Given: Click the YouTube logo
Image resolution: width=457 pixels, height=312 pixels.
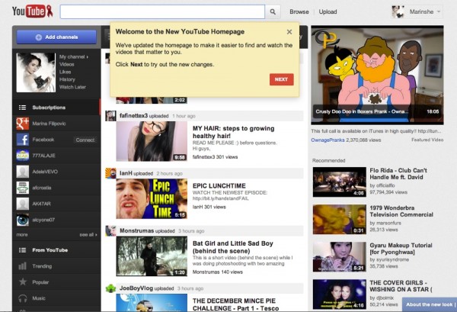Looking at the screenshot, I should coord(32,11).
